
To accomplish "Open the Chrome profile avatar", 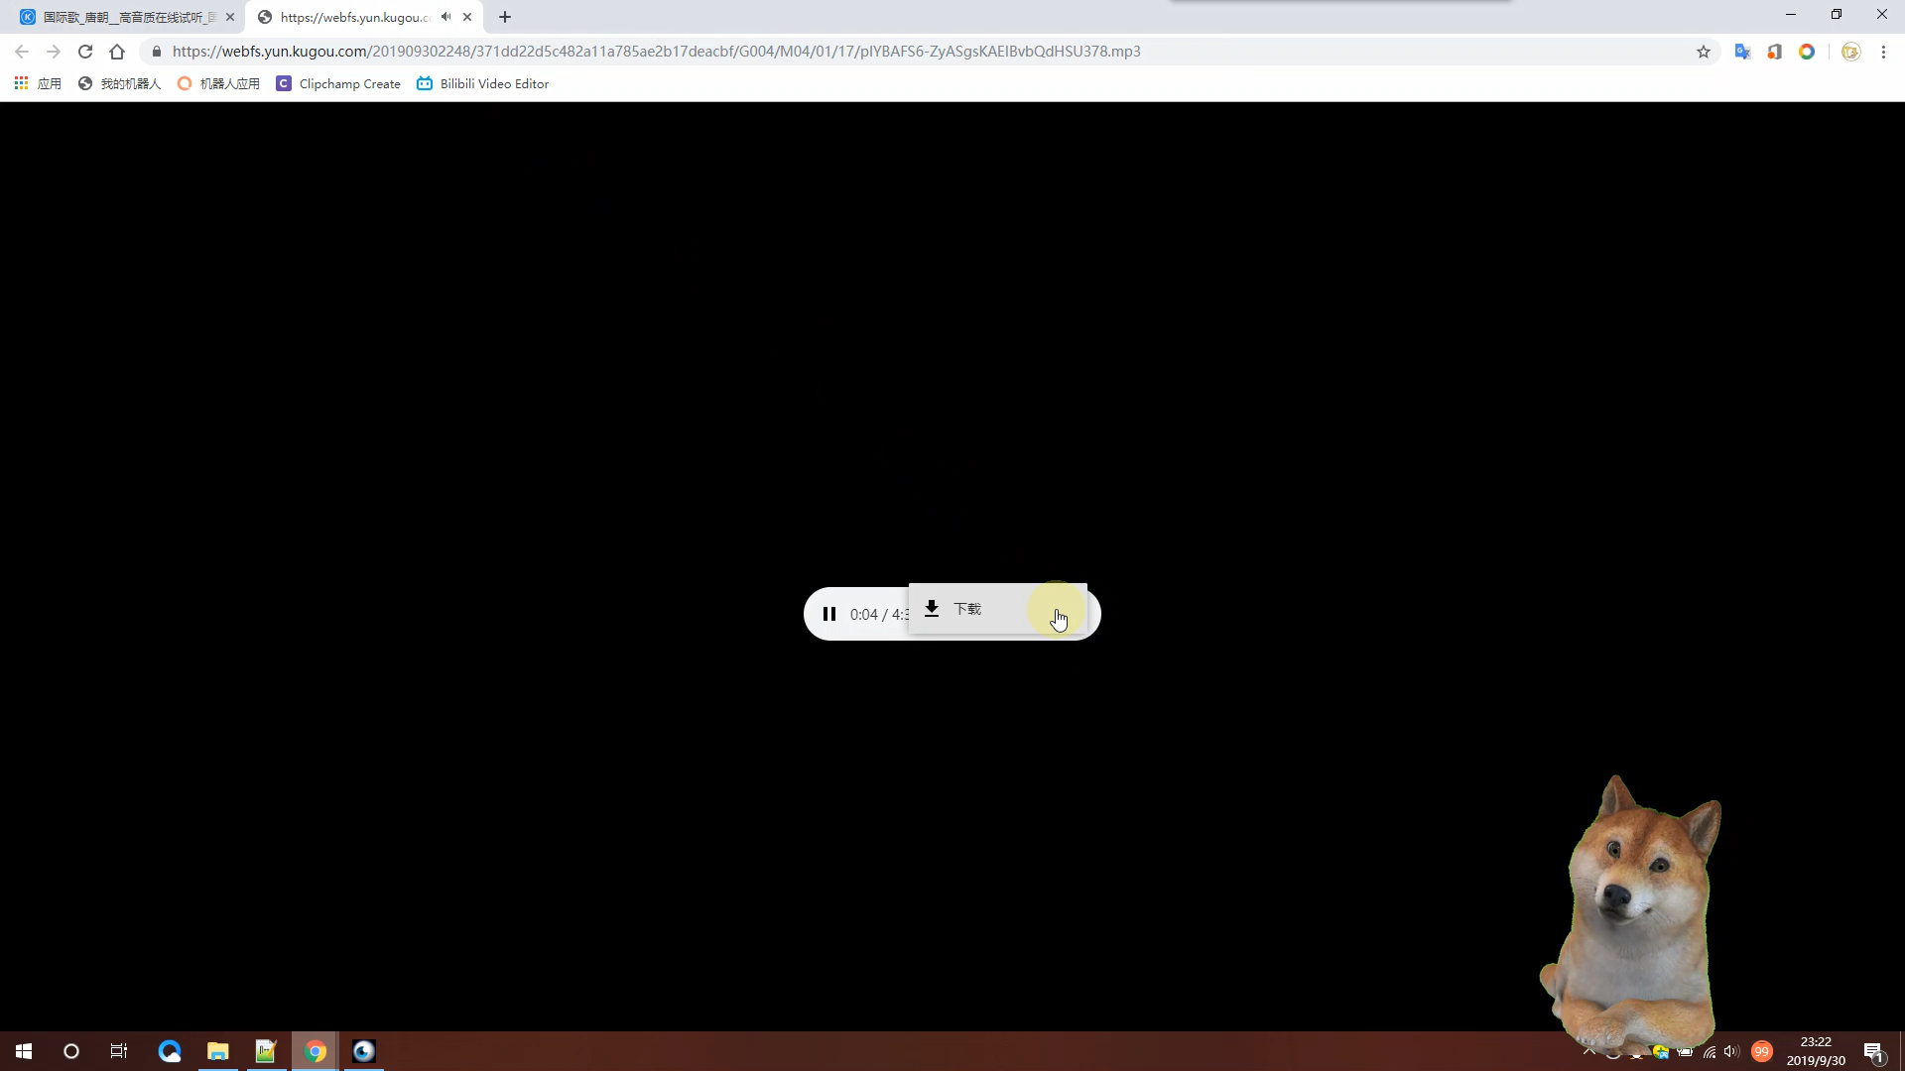I will pos(1850,52).
